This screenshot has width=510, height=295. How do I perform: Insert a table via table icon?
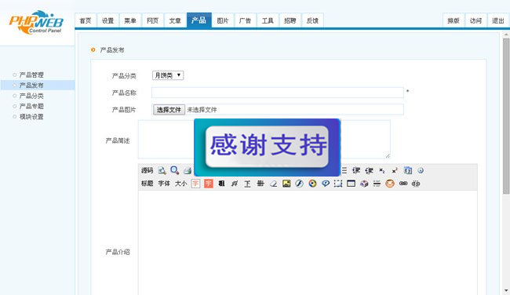(x=351, y=184)
